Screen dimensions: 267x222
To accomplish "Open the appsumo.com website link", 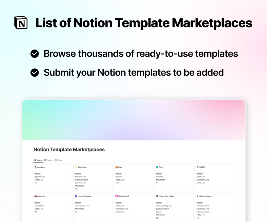I will [x=40, y=177].
